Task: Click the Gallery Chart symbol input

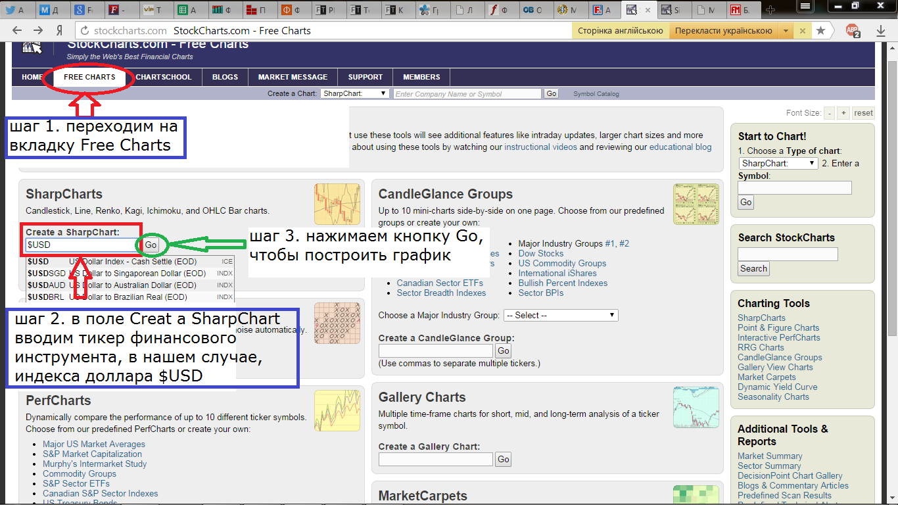Action: click(x=435, y=459)
